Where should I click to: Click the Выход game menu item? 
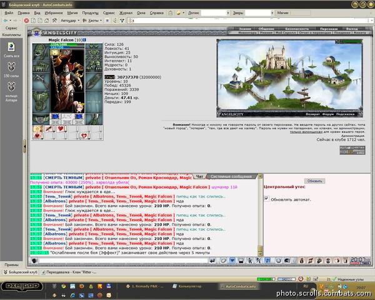(x=352, y=29)
